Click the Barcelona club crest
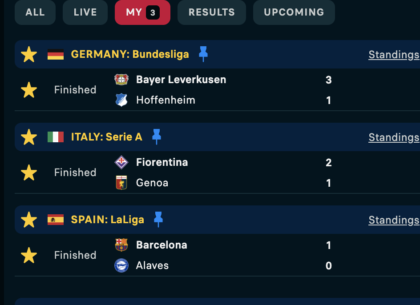This screenshot has width=420, height=305. pos(121,245)
